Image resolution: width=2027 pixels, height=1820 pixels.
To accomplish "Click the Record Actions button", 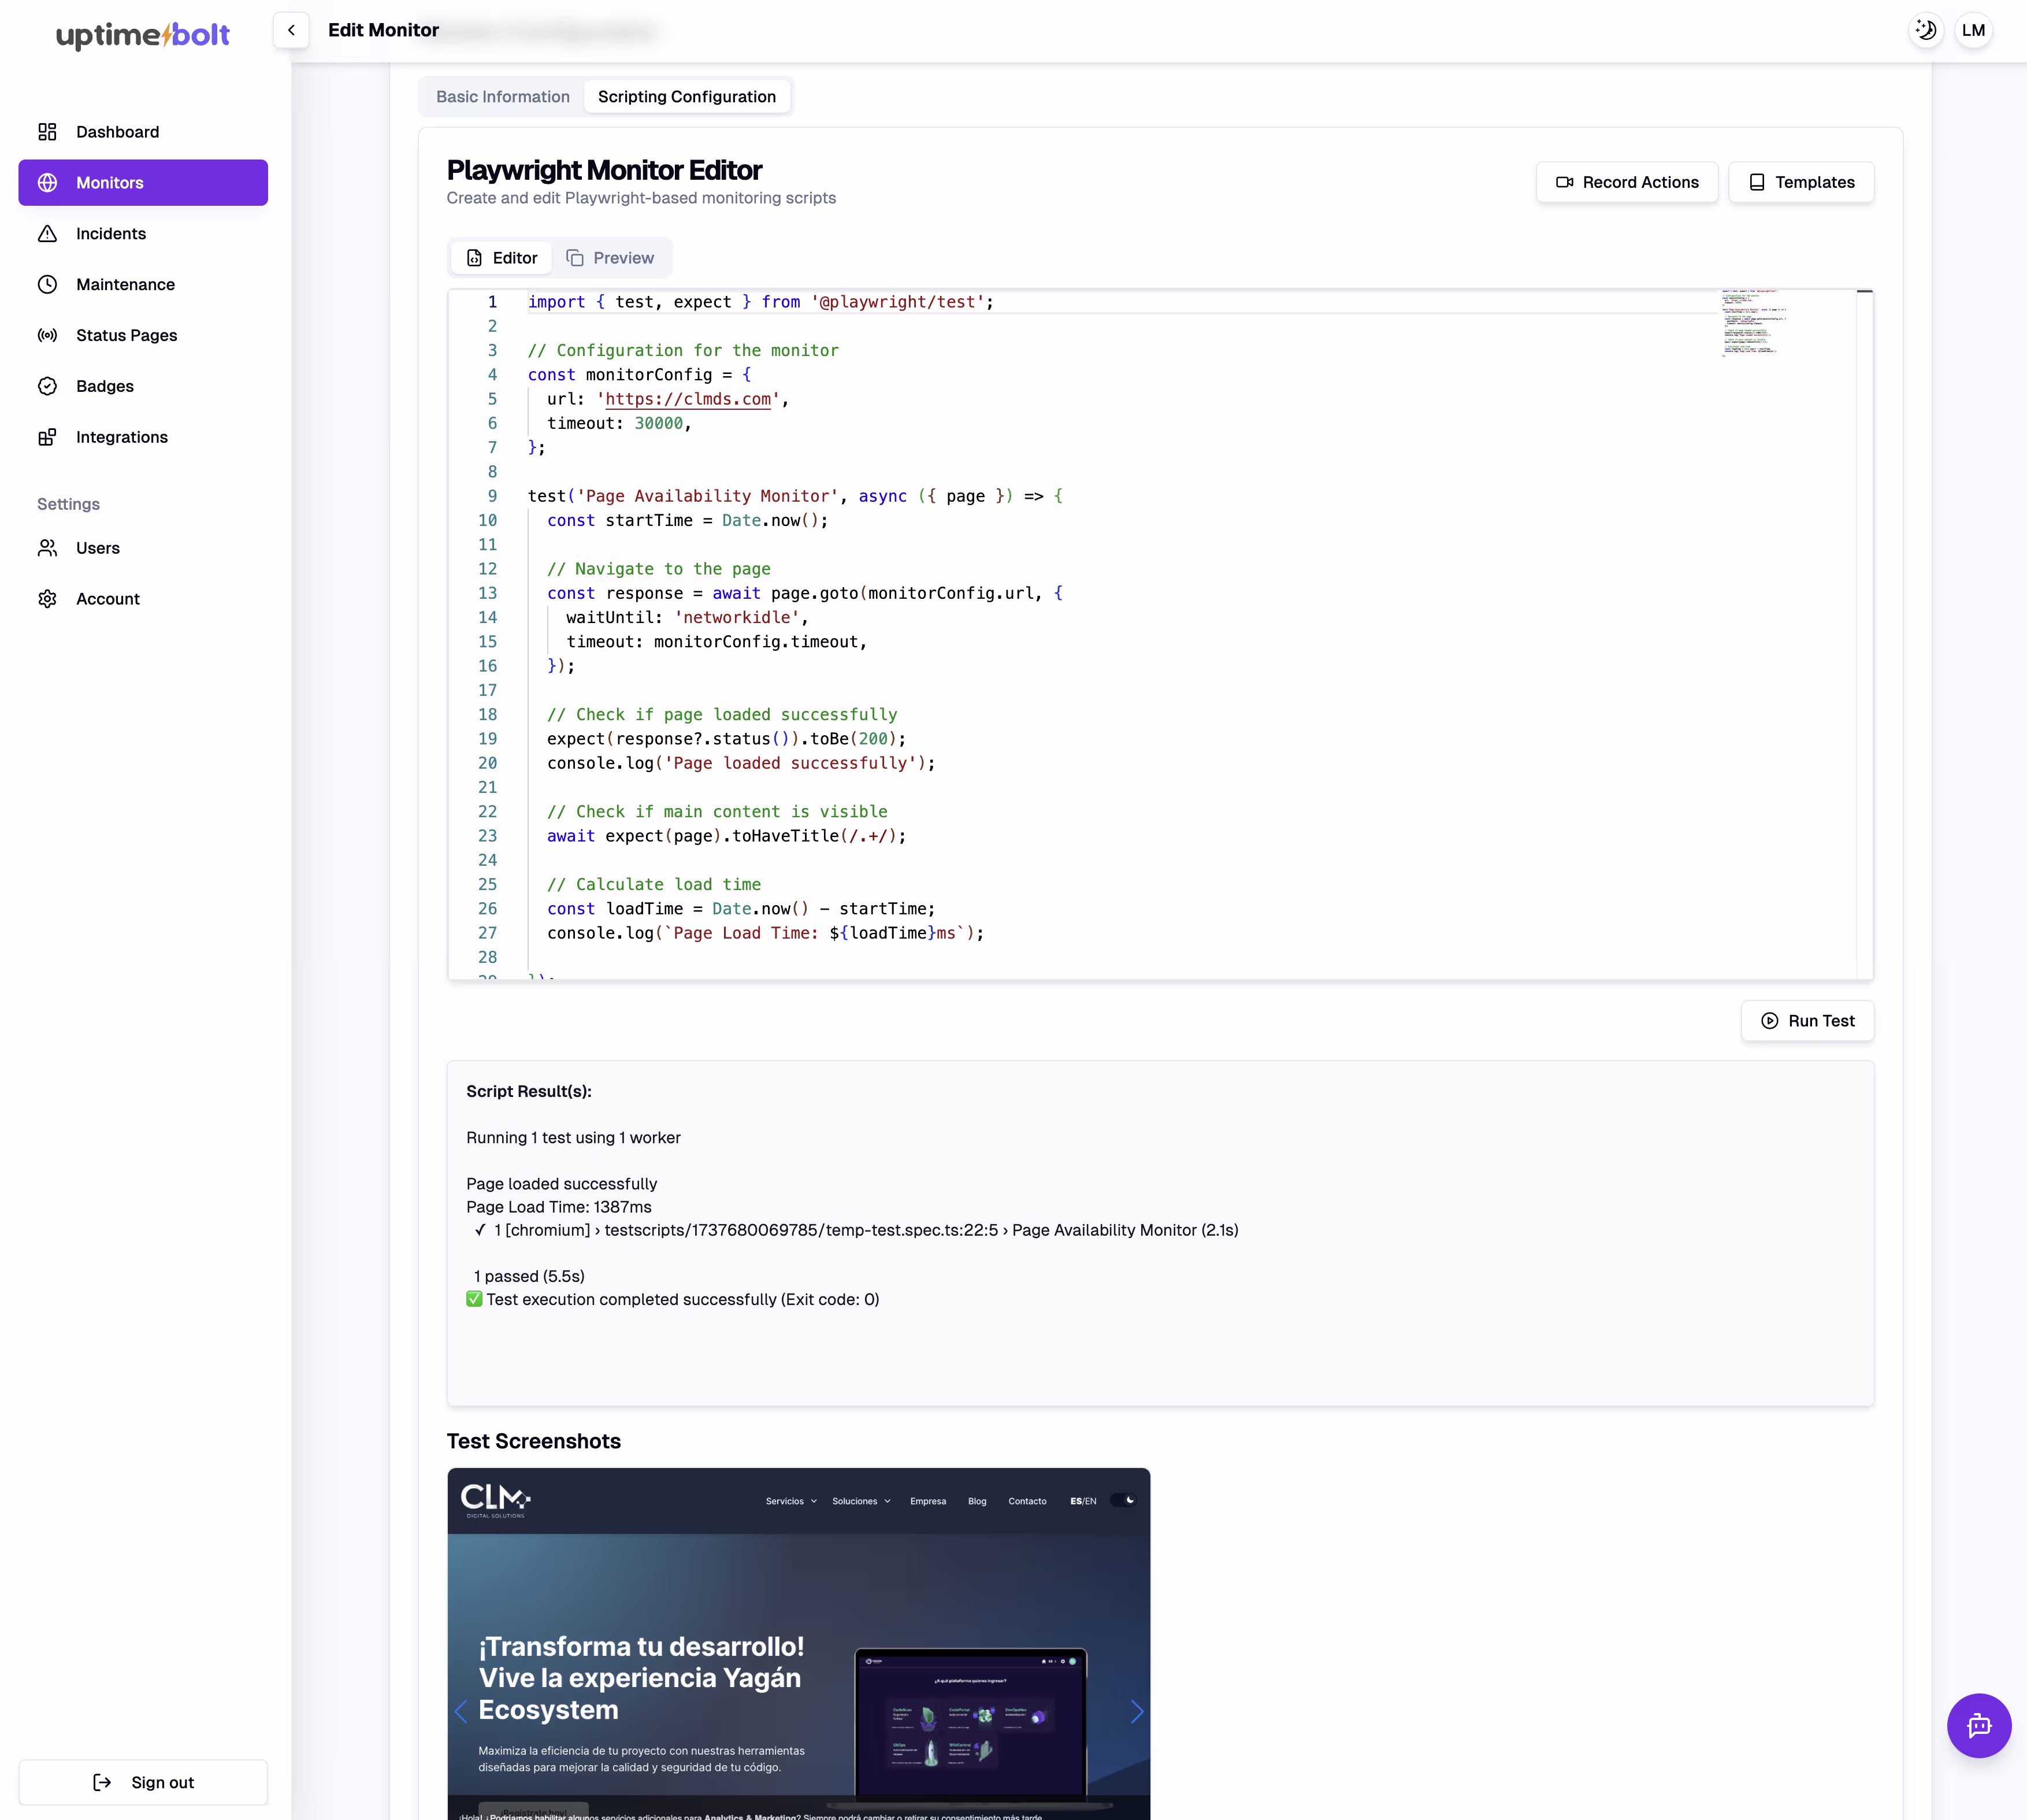I will click(x=1626, y=182).
